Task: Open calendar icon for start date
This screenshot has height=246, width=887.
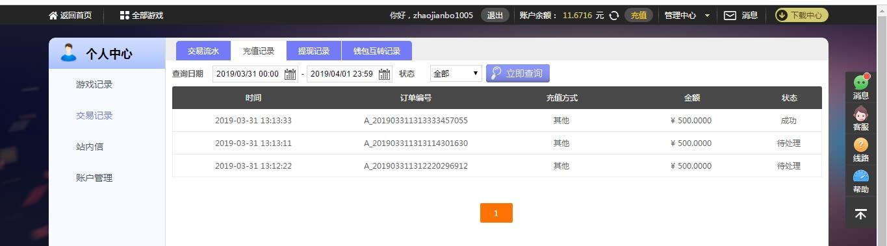Action: click(x=290, y=74)
